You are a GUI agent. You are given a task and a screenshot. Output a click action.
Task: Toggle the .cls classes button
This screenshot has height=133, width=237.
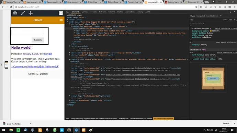click(230, 20)
